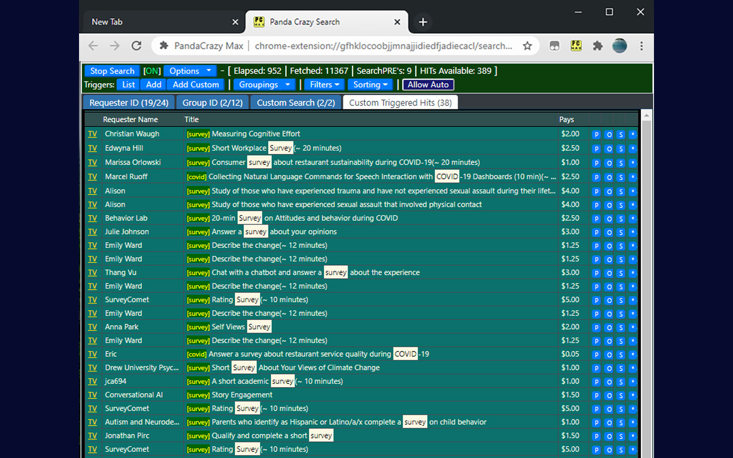Open the Filters dropdown
The height and width of the screenshot is (458, 733).
[325, 85]
